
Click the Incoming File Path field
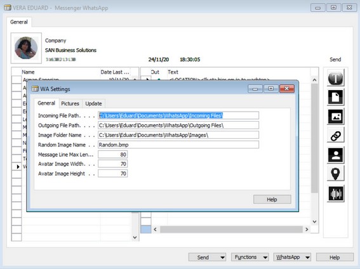[178, 115]
